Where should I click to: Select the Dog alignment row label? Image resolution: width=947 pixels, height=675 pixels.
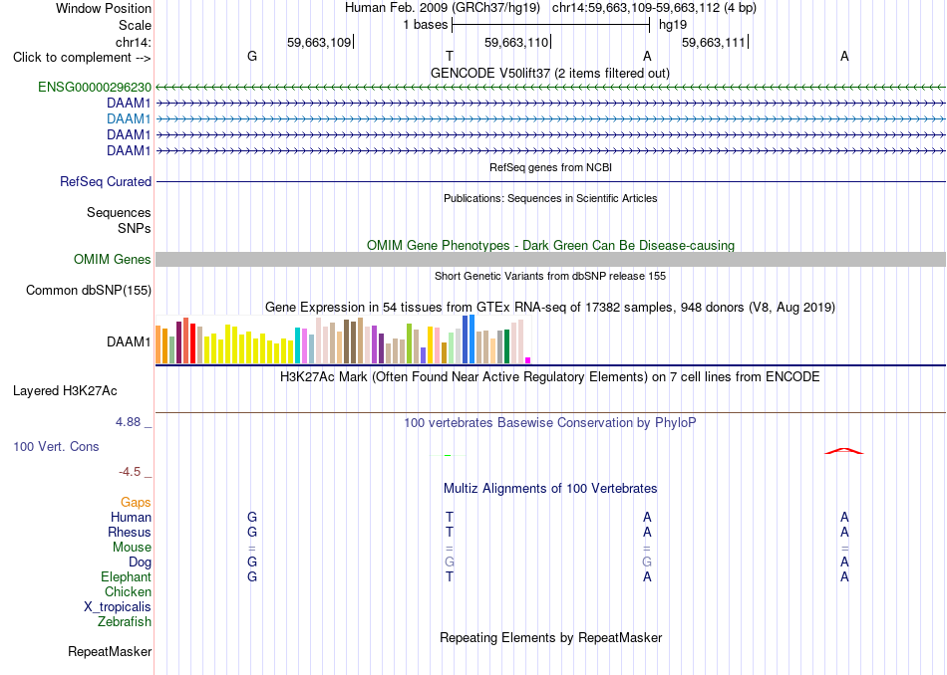point(140,562)
